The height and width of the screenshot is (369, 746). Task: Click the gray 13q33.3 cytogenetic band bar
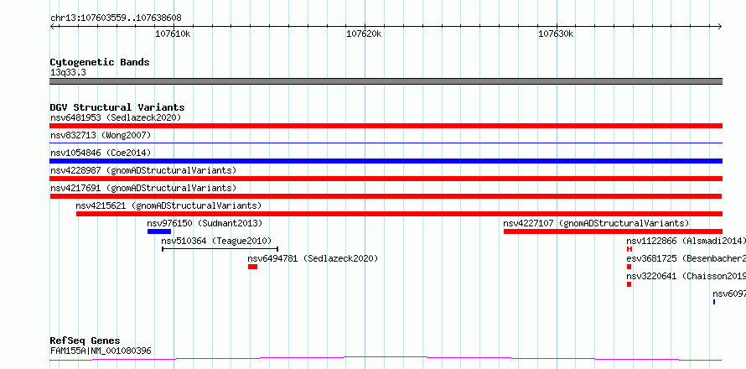pyautogui.click(x=386, y=81)
